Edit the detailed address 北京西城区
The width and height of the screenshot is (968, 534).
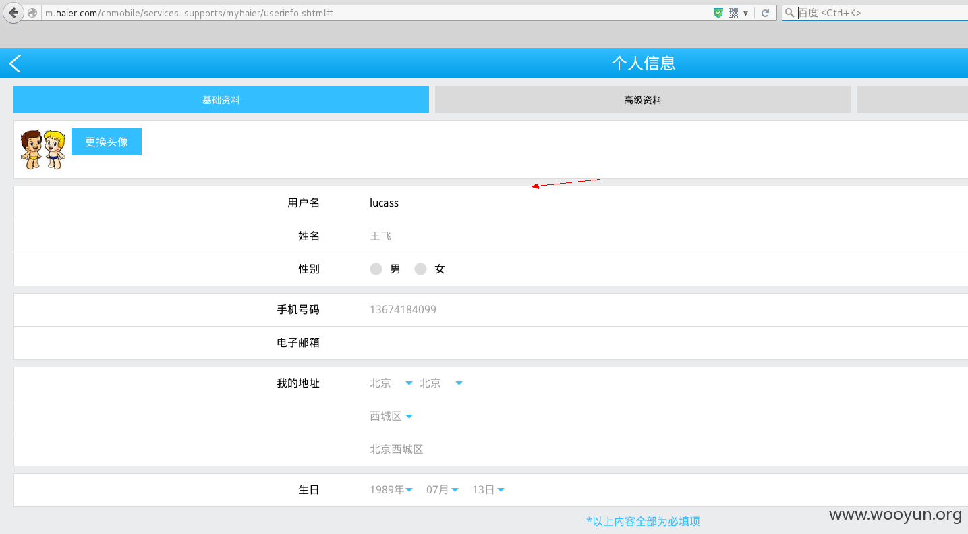pyautogui.click(x=397, y=449)
